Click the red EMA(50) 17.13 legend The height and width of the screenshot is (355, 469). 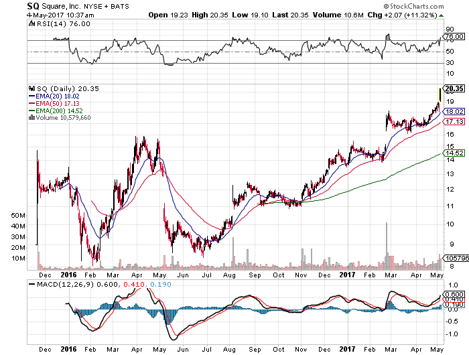54,103
